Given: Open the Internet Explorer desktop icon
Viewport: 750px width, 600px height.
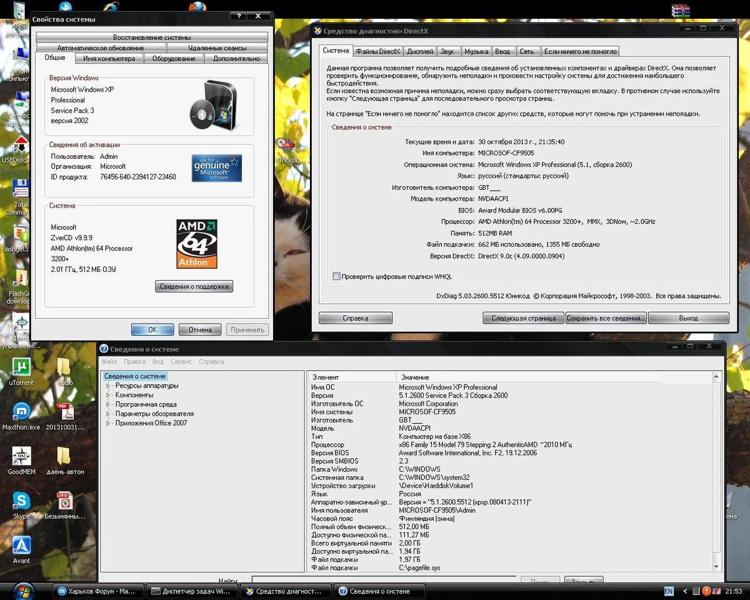Looking at the screenshot, I should tap(111, 6).
